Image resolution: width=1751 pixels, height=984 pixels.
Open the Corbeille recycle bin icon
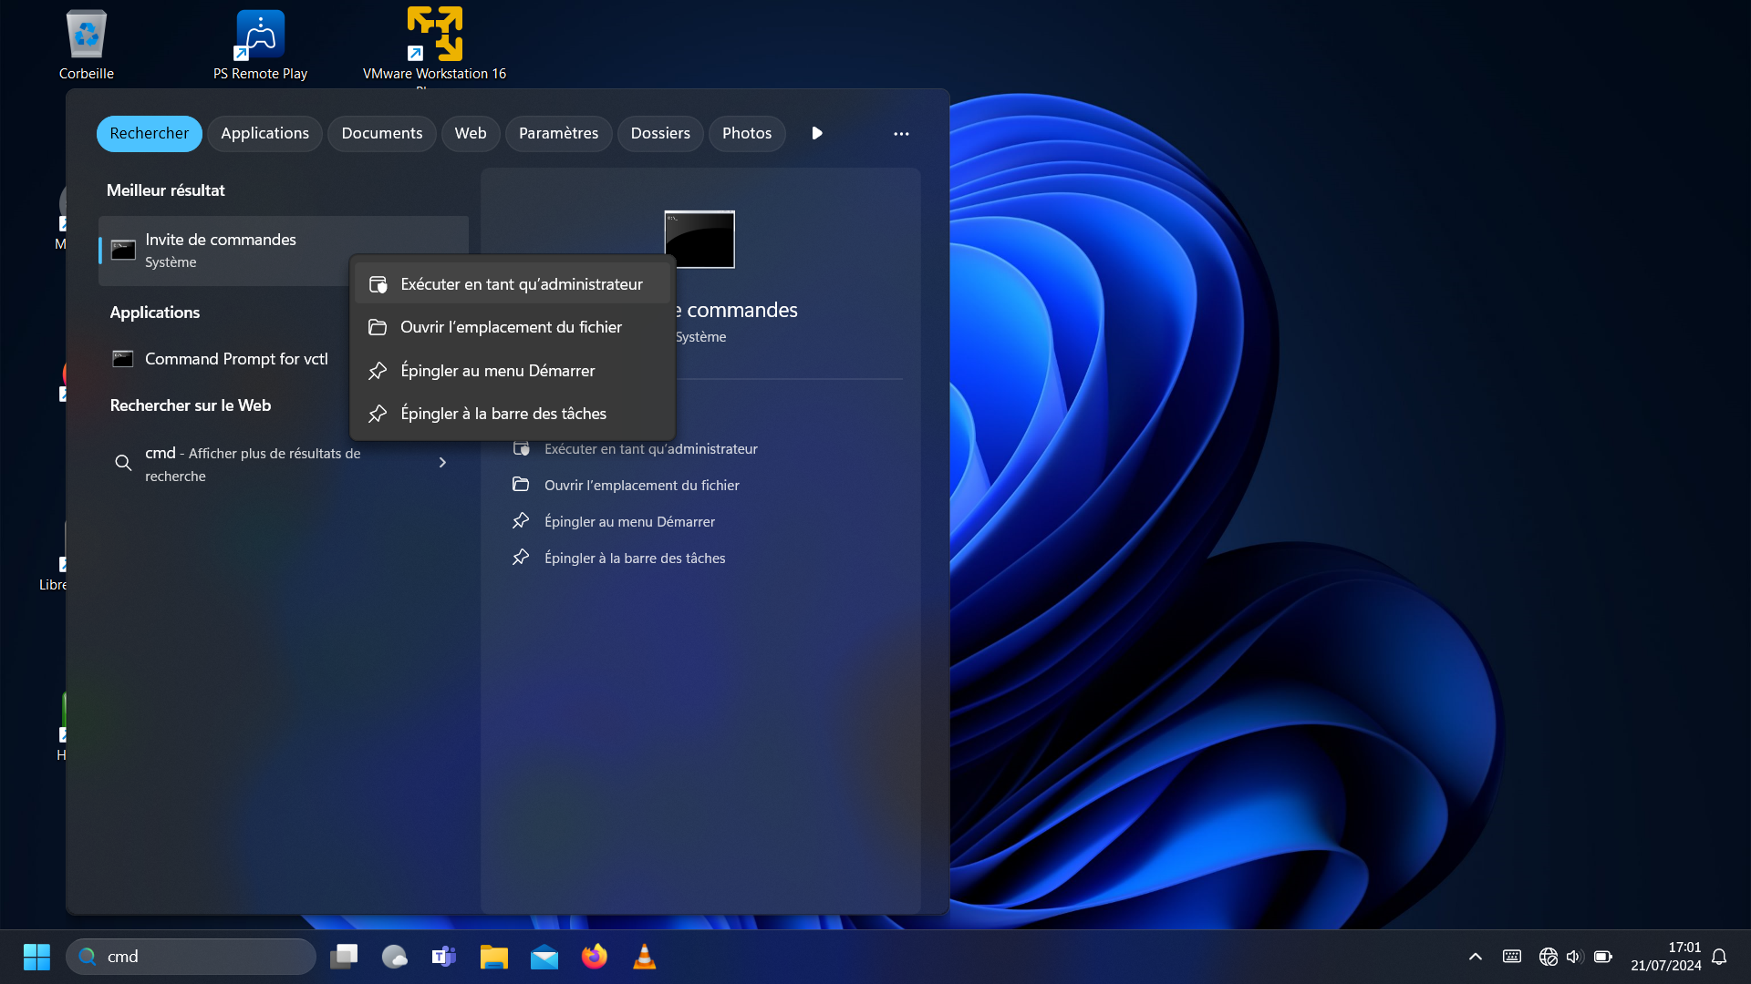pyautogui.click(x=87, y=44)
